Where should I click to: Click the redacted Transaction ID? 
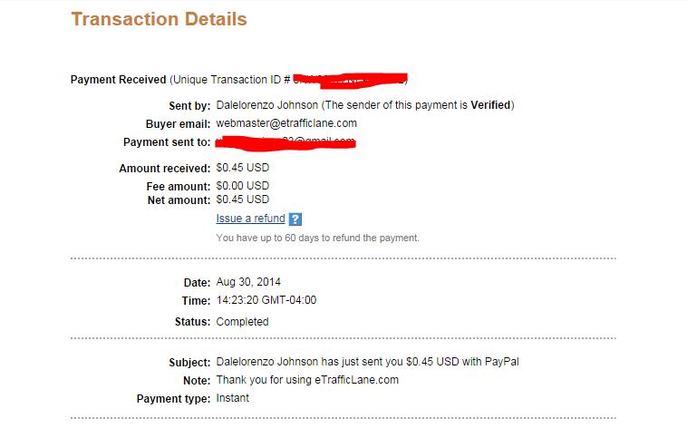(351, 81)
